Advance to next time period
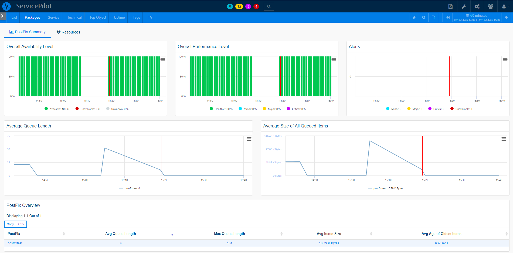The height and width of the screenshot is (253, 513). pos(506,18)
